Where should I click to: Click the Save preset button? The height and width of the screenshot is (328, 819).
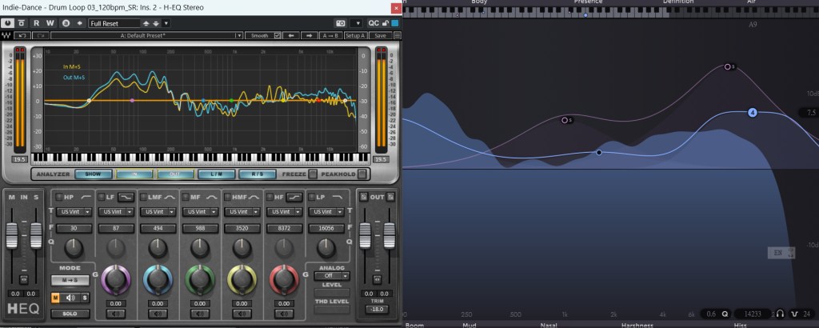click(x=379, y=35)
